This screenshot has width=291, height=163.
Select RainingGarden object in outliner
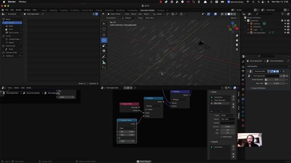point(260,33)
